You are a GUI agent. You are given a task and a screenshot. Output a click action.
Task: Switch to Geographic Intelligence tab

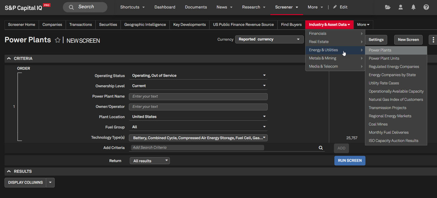click(x=145, y=25)
